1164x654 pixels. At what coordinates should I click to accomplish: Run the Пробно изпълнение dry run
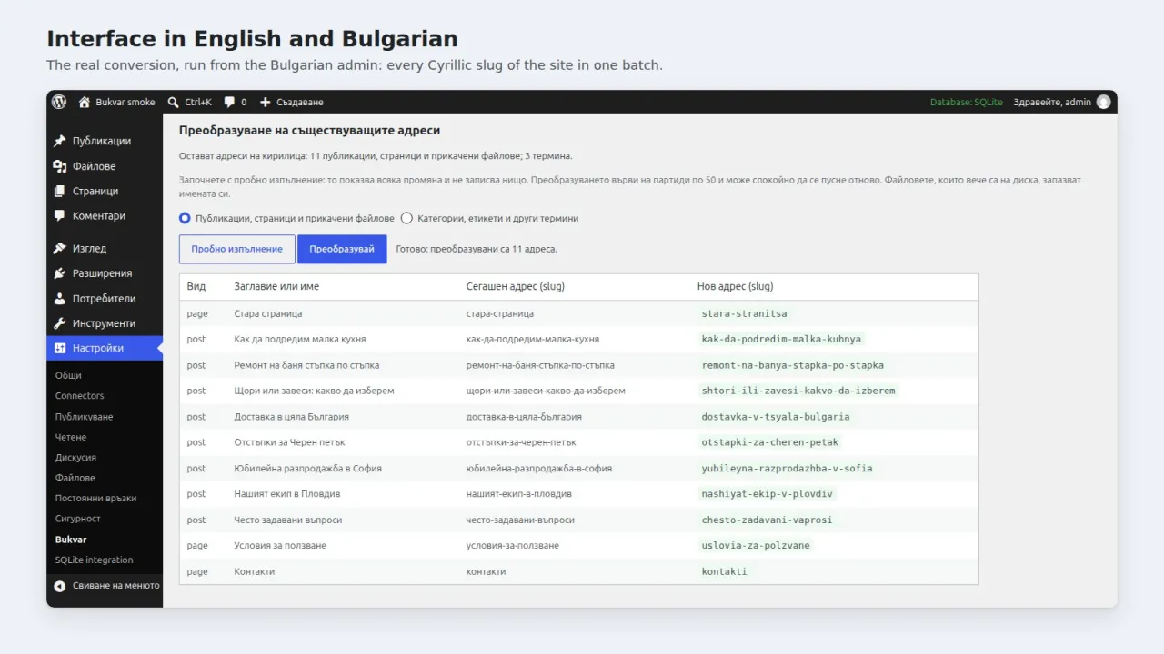pyautogui.click(x=237, y=249)
